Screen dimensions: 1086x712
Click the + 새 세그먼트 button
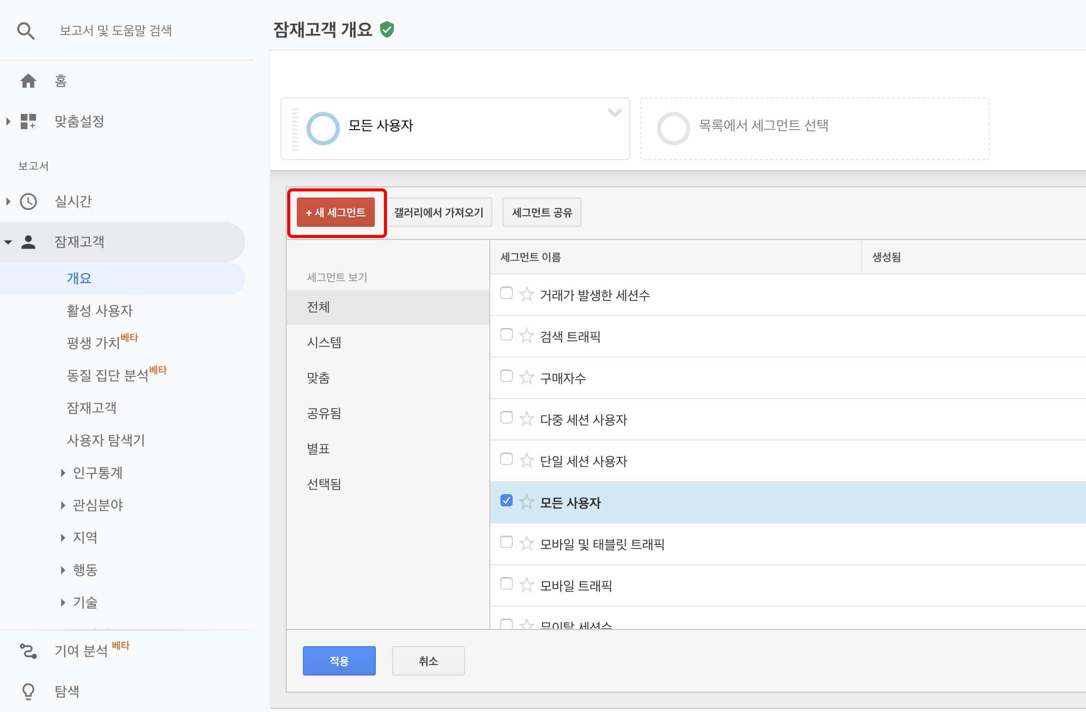tap(336, 213)
